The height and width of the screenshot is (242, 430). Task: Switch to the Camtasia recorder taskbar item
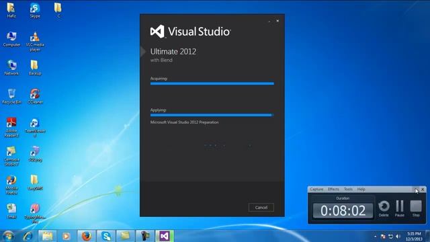click(x=145, y=236)
